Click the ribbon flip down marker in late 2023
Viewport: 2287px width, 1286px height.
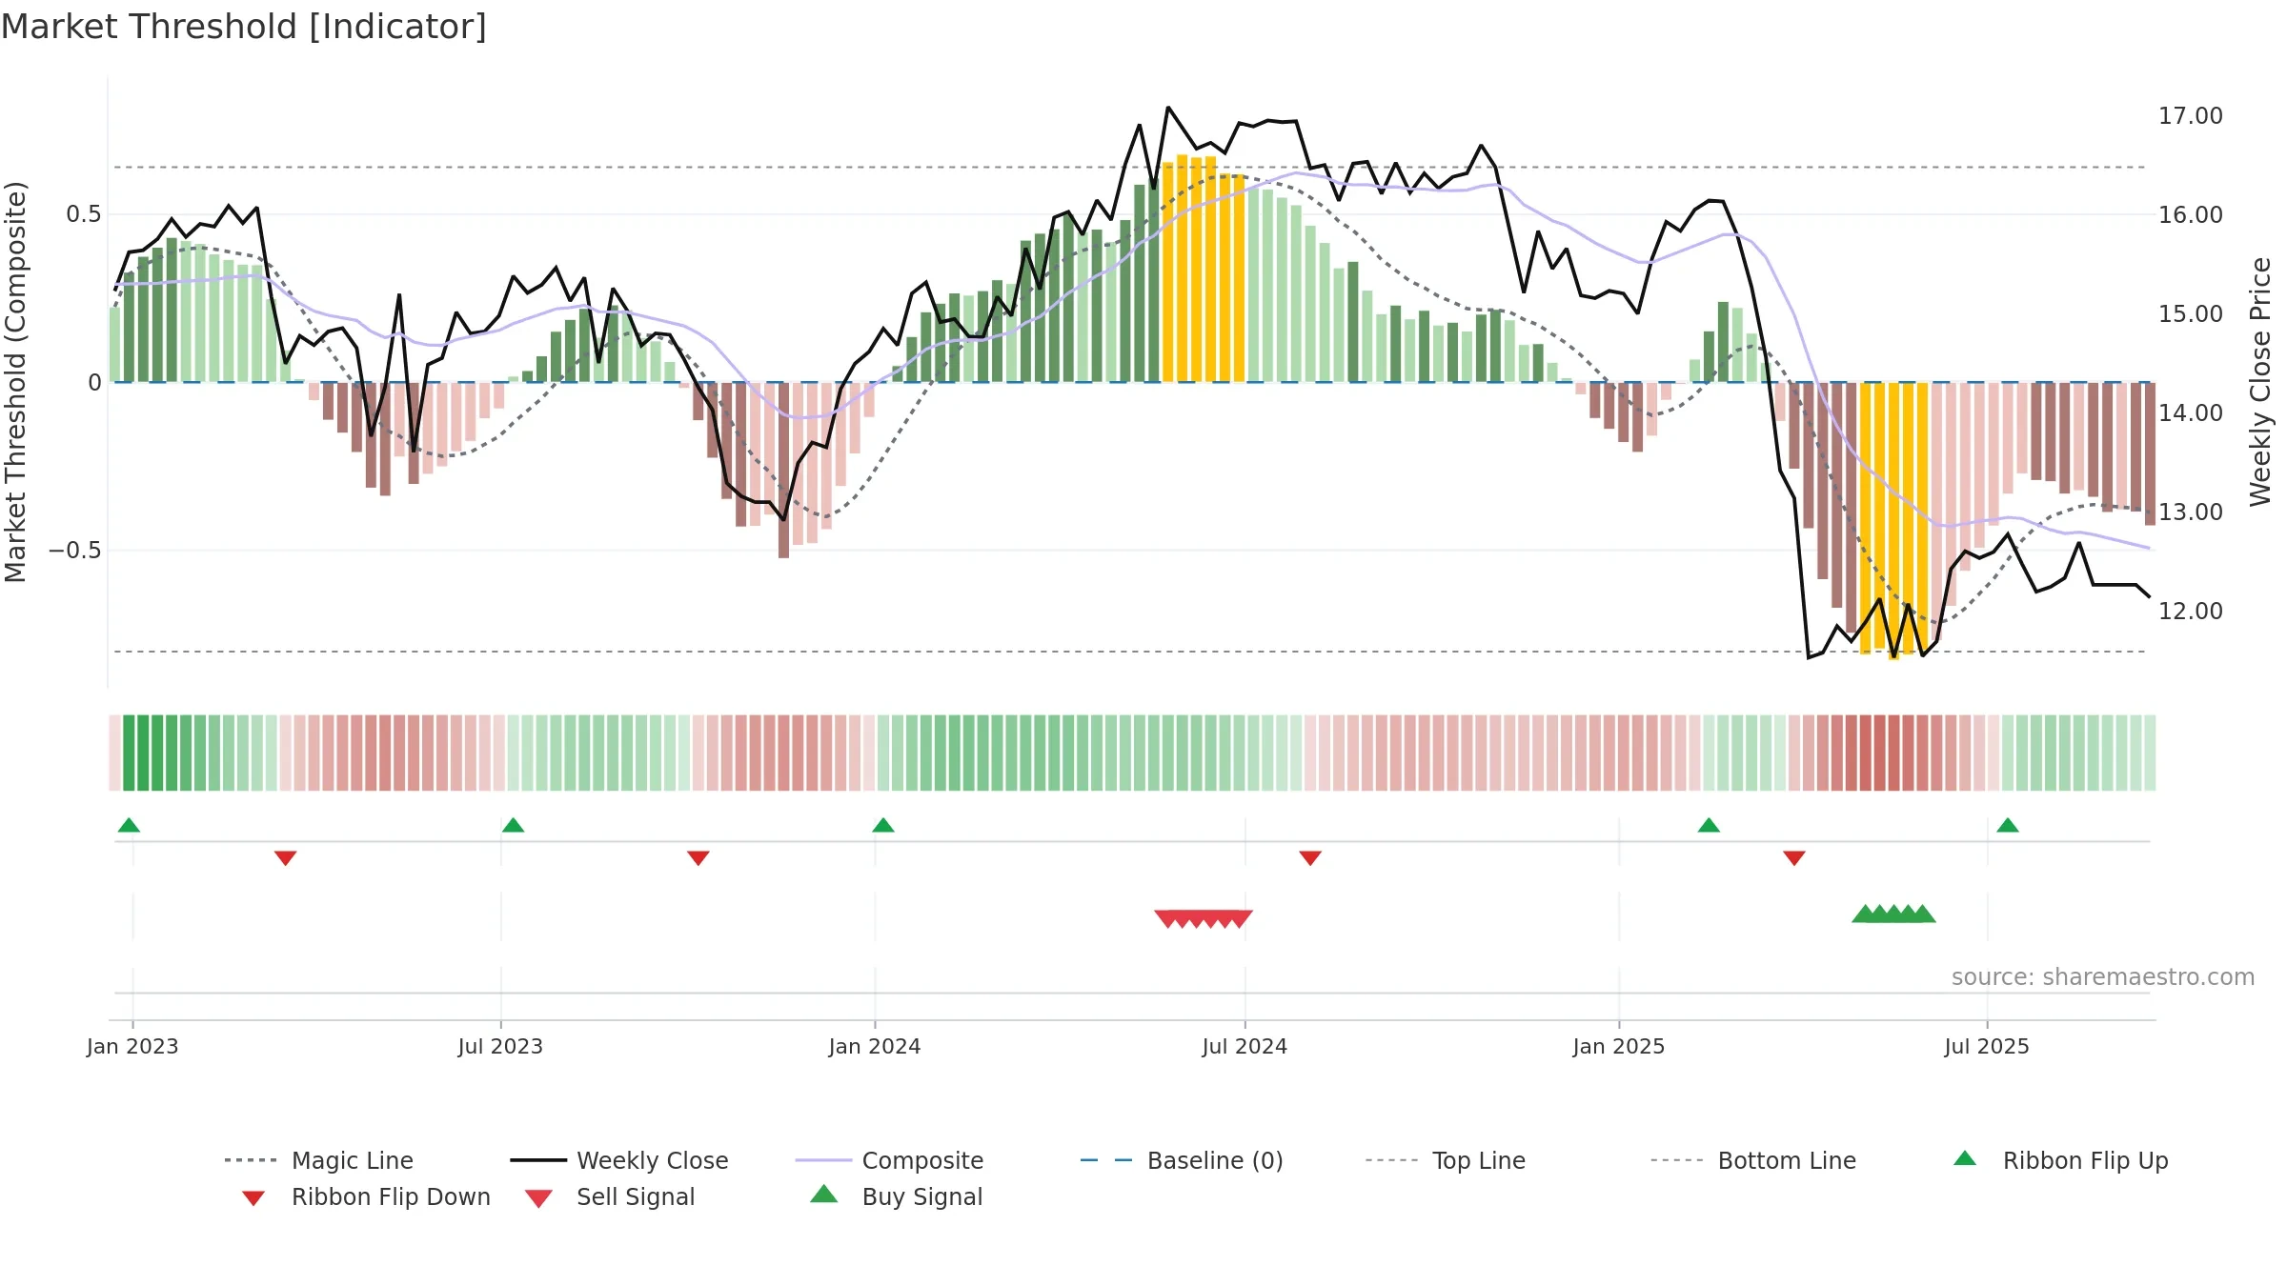tap(698, 857)
